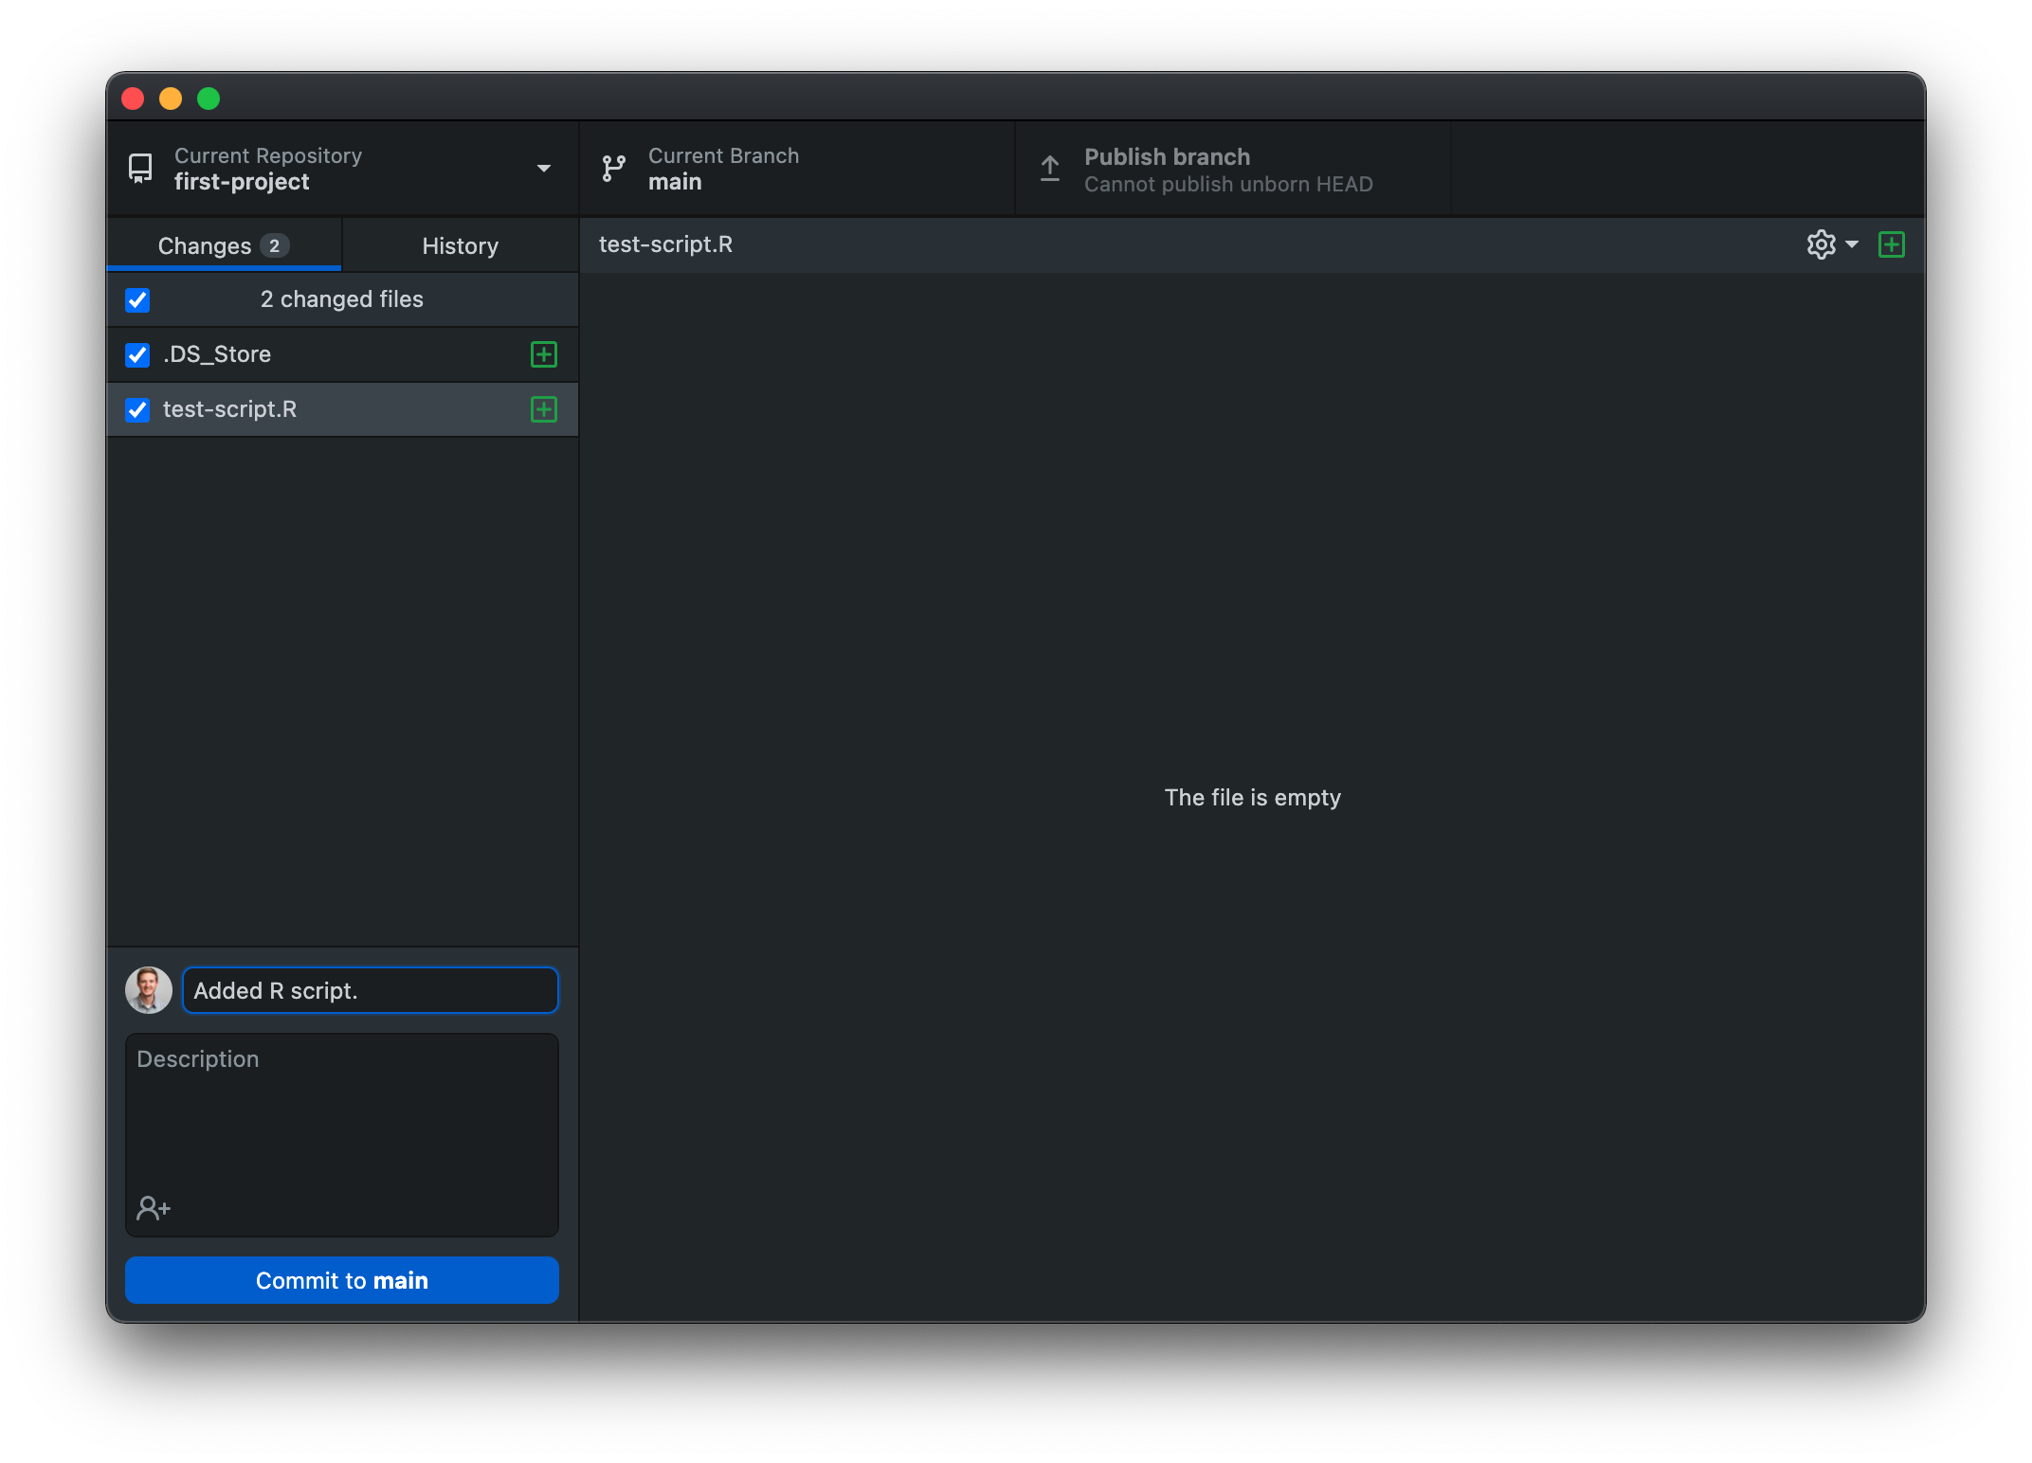
Task: Open the Current Branch main dropdown
Action: [796, 169]
